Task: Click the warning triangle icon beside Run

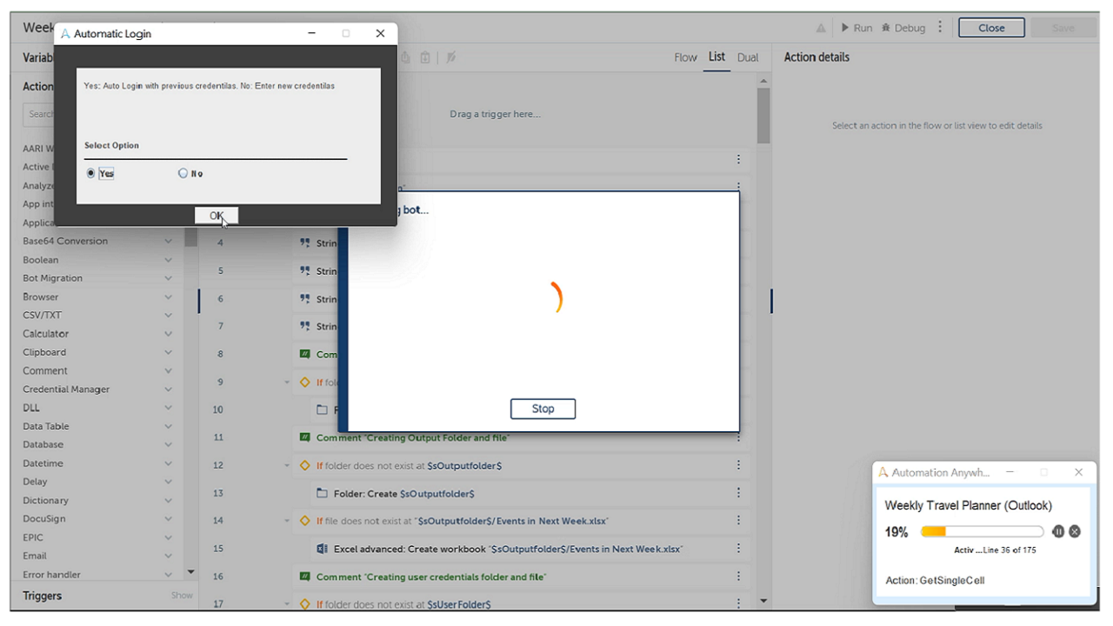Action: pos(821,28)
